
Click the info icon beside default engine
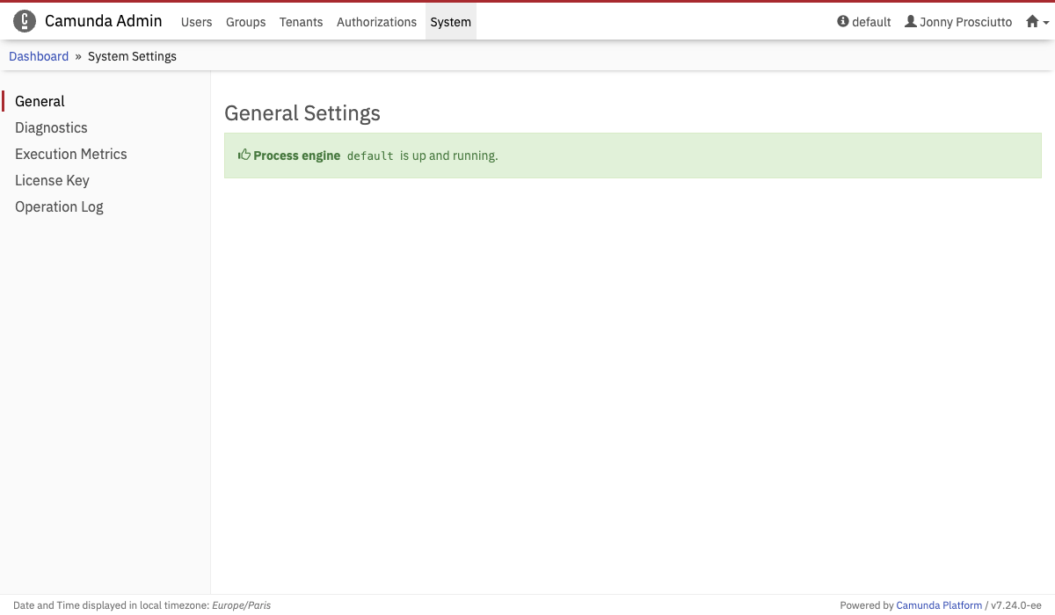842,22
